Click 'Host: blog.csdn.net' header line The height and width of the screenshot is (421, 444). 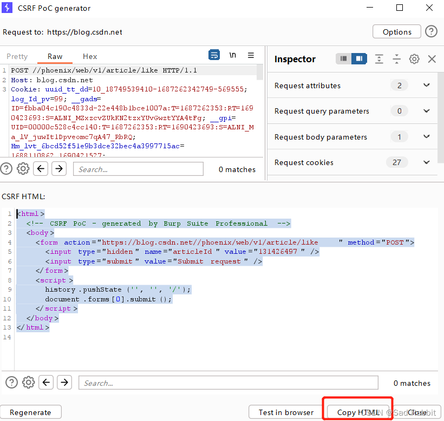click(52, 80)
